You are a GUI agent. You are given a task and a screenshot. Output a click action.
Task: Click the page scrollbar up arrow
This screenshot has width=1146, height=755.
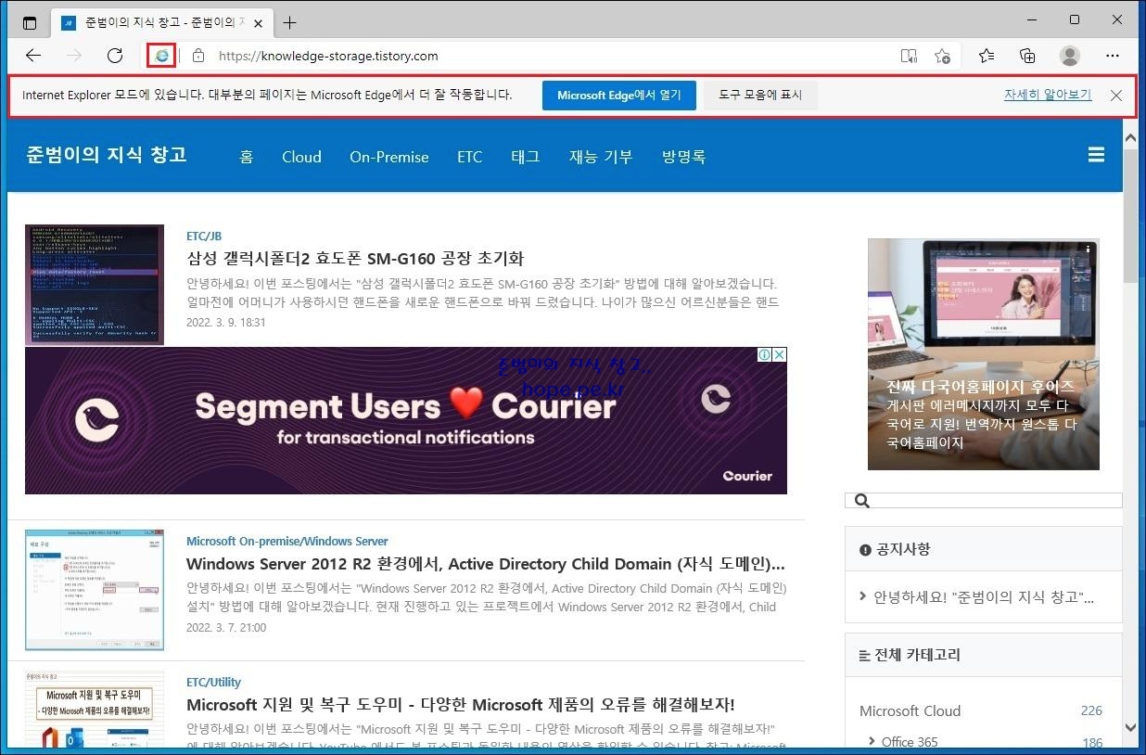(1130, 137)
